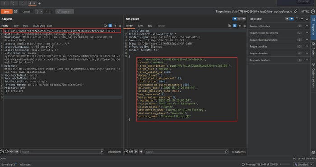Click the Cancel button
Viewport: 316px width, 167px height.
(x=26, y=12)
